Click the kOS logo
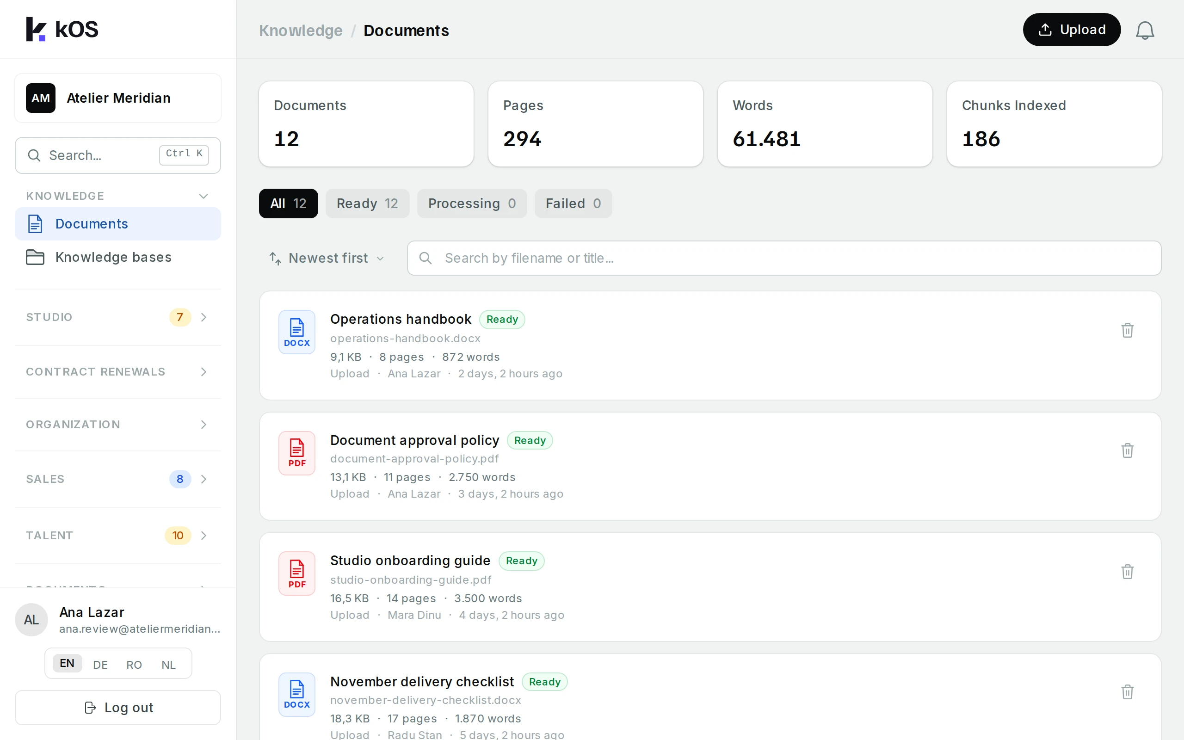The width and height of the screenshot is (1184, 740). [62, 29]
